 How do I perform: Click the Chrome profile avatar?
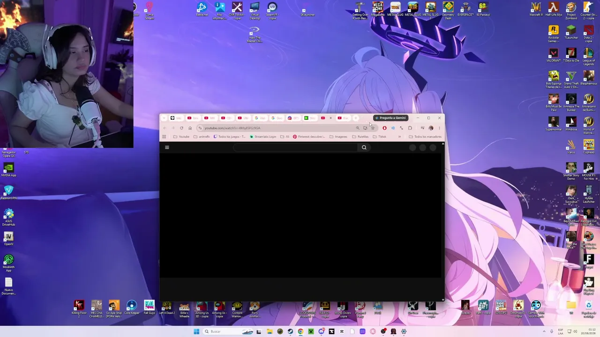click(431, 128)
